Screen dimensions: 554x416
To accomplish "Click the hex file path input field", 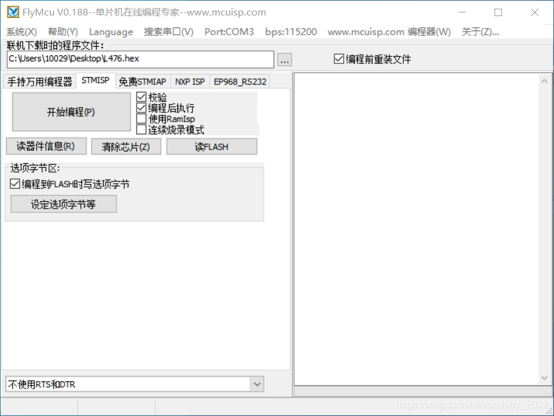I will 140,59.
